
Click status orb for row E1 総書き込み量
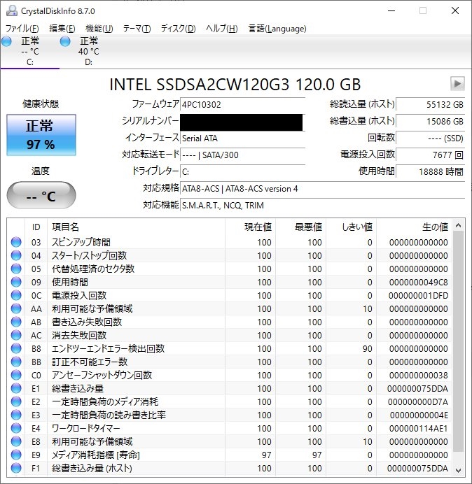(x=16, y=388)
